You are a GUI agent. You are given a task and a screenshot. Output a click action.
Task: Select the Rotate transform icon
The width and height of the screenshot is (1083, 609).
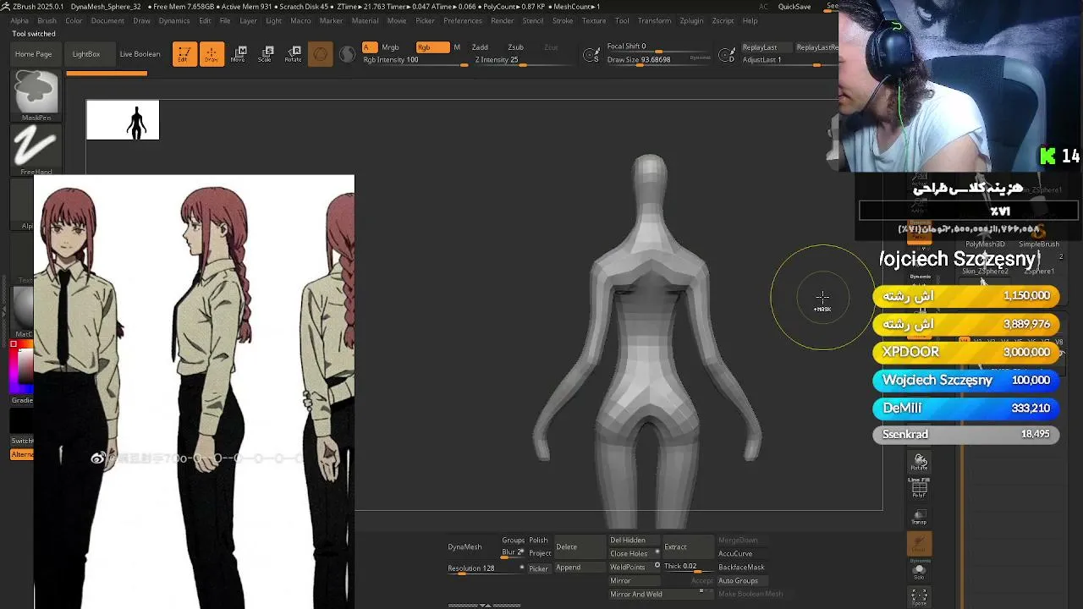(293, 54)
